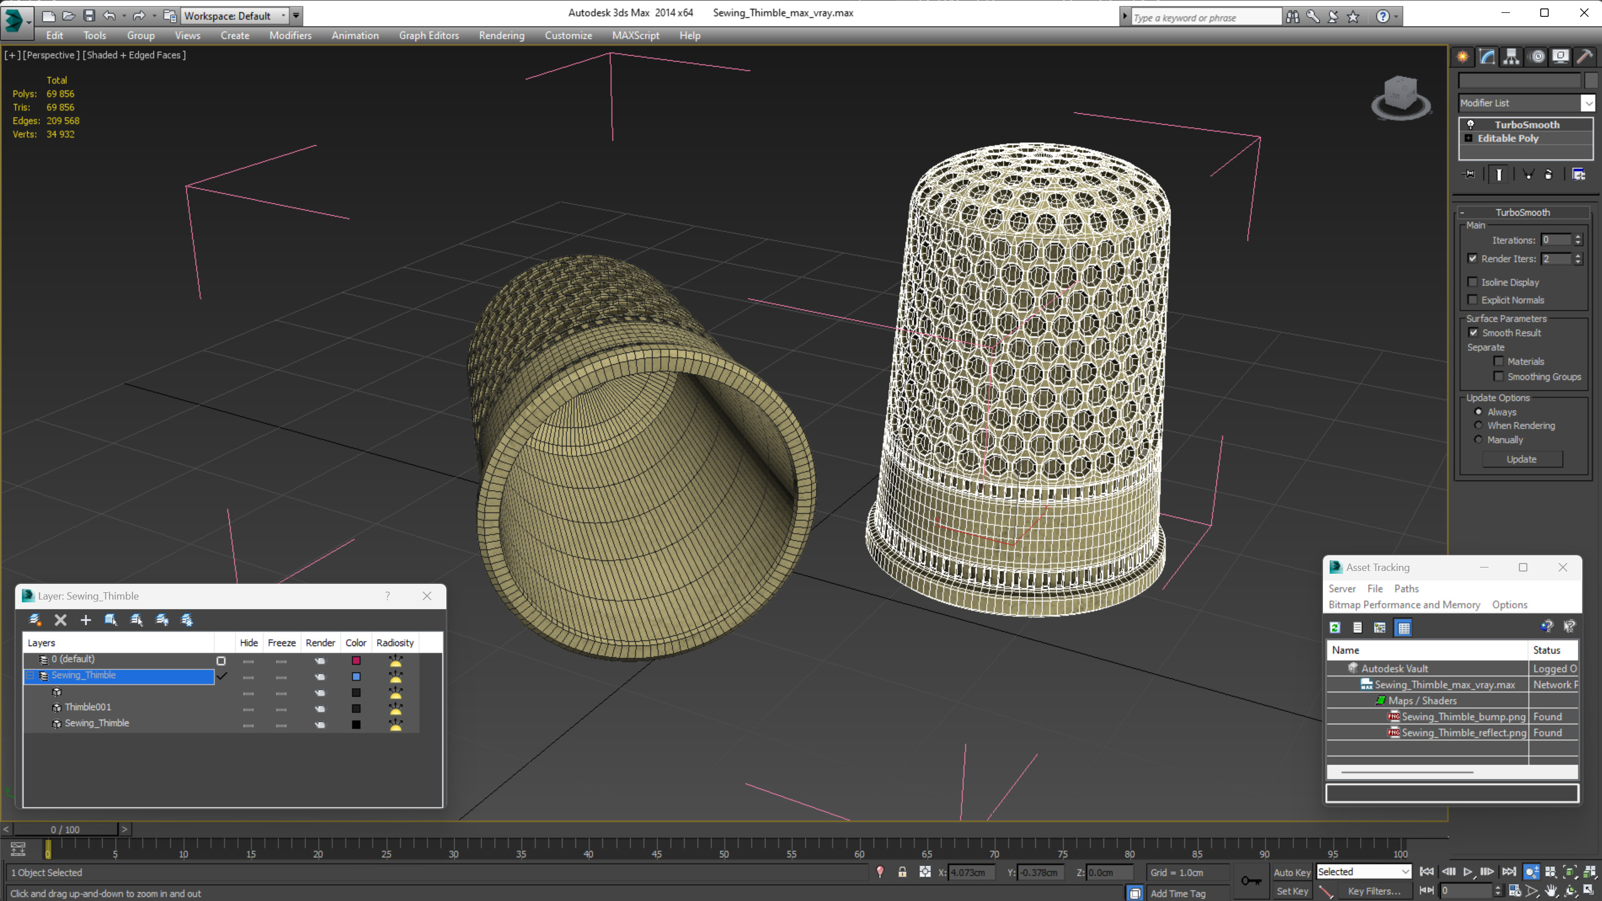Click Save File icon in quick access toolbar
This screenshot has width=1602, height=901.
point(89,16)
